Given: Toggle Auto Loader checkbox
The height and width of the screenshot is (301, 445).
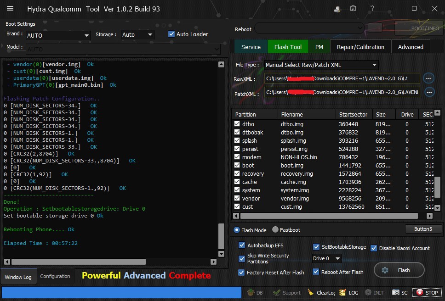Looking at the screenshot, I should [x=171, y=34].
